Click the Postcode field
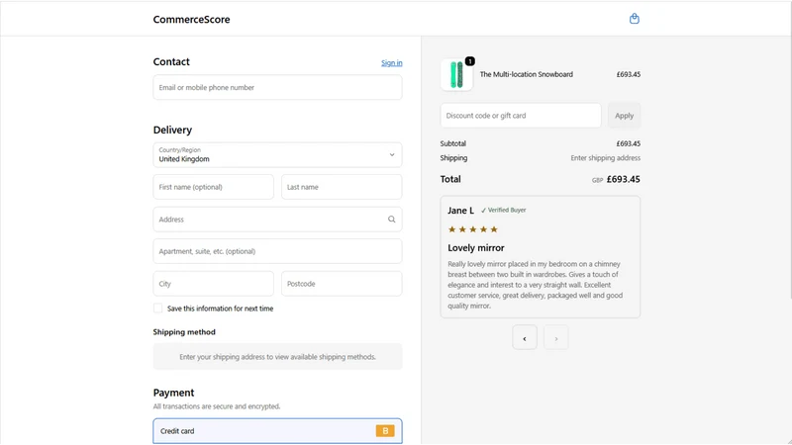 (342, 284)
